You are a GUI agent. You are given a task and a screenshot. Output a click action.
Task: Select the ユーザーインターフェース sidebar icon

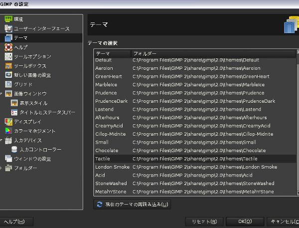[x=8, y=28]
